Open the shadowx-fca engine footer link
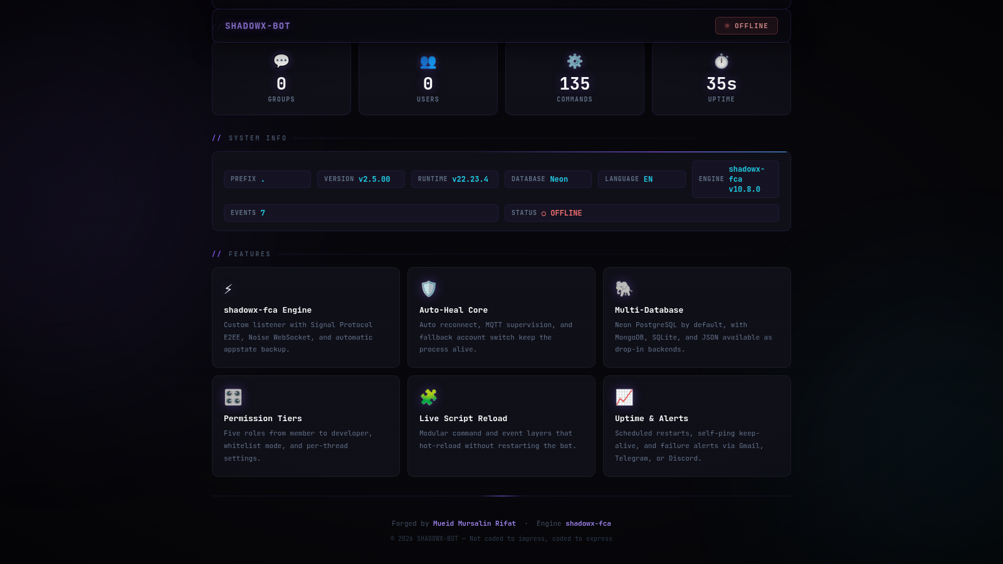Screen dimensions: 1003x564 tap(588, 523)
